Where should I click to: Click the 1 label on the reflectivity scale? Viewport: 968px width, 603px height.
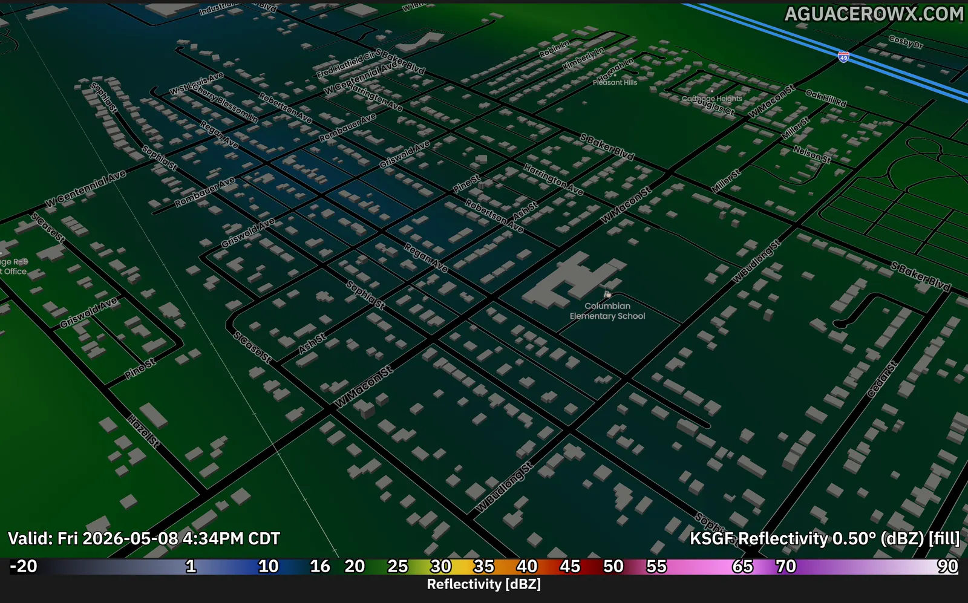point(191,566)
